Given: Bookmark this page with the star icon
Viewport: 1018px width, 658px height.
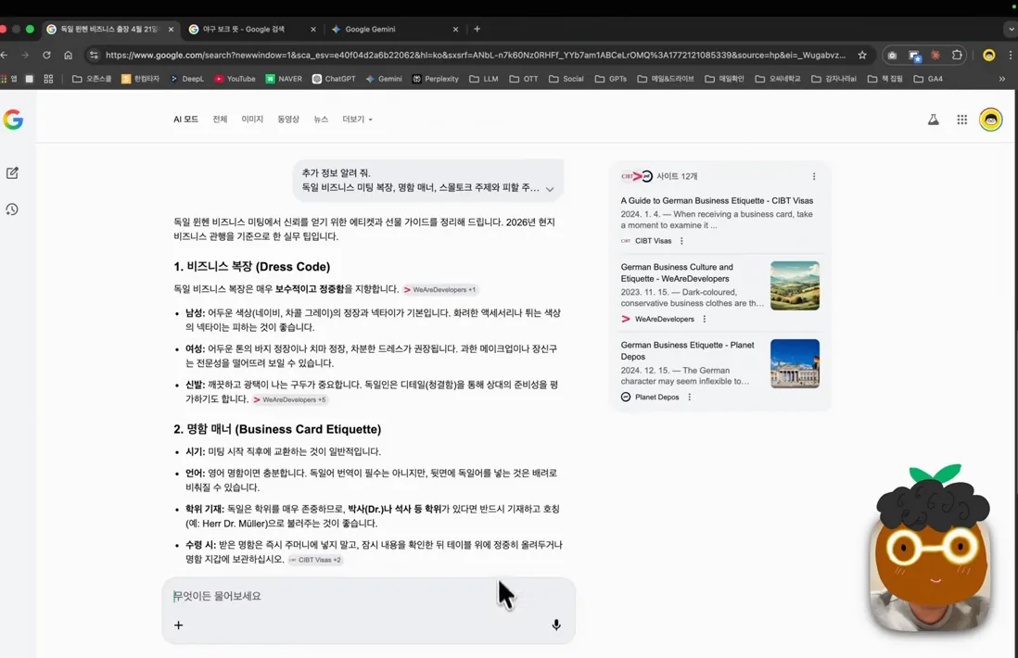Looking at the screenshot, I should pos(862,56).
